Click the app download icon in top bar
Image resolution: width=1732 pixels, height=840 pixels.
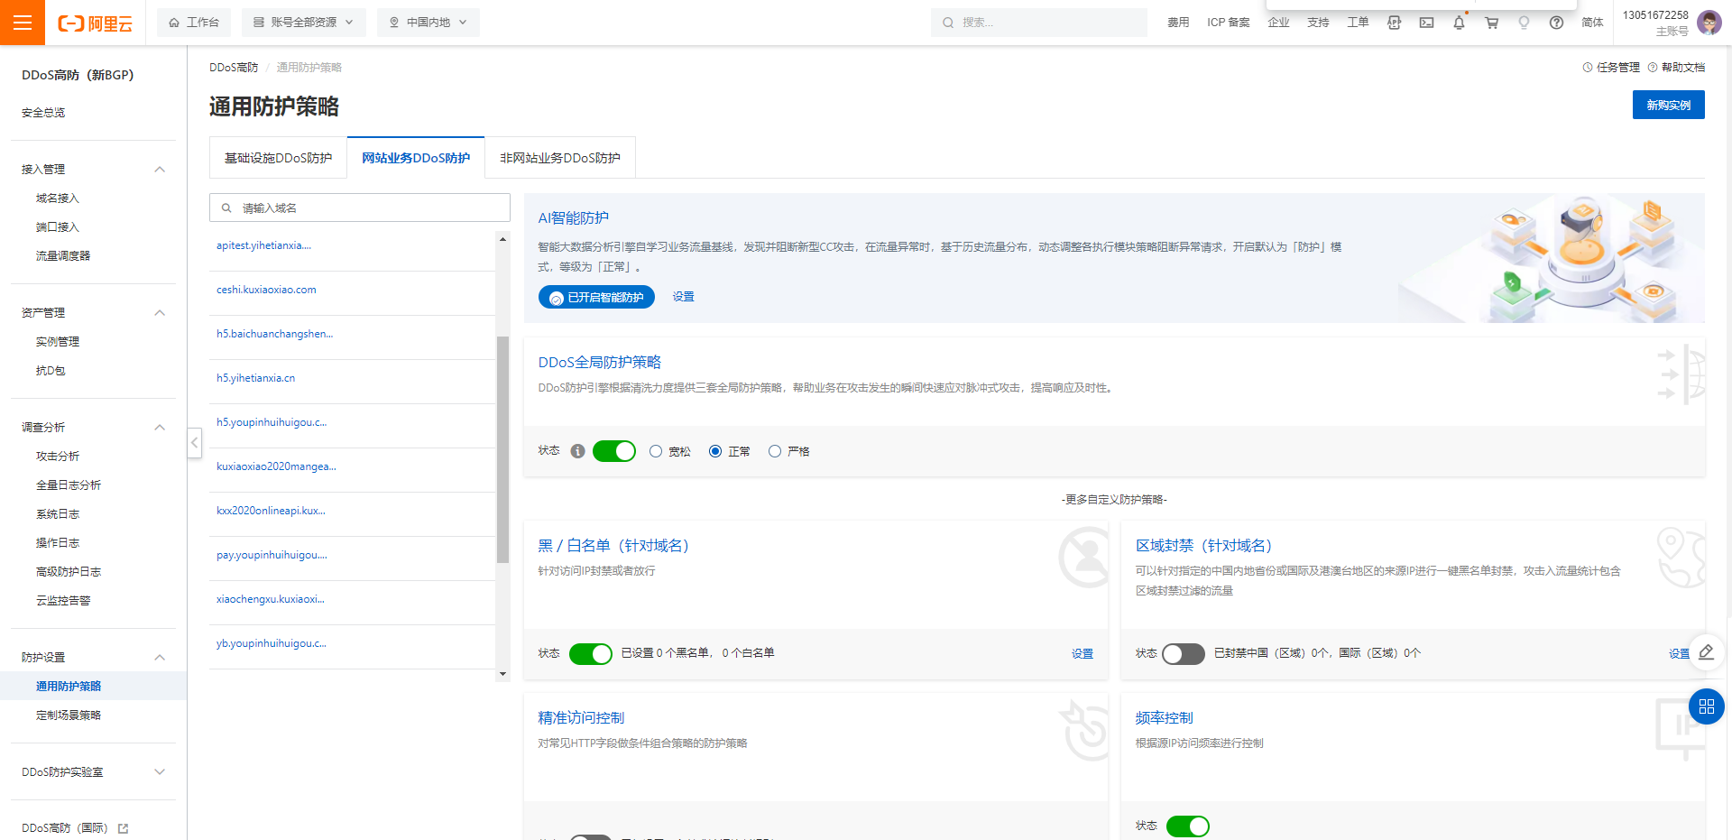1394,23
